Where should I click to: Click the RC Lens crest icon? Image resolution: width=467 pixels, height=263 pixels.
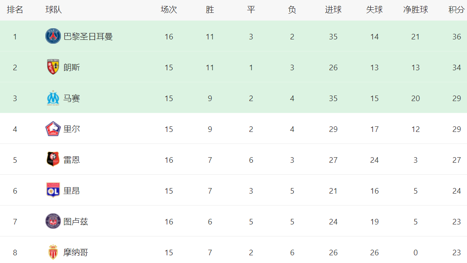click(x=53, y=67)
